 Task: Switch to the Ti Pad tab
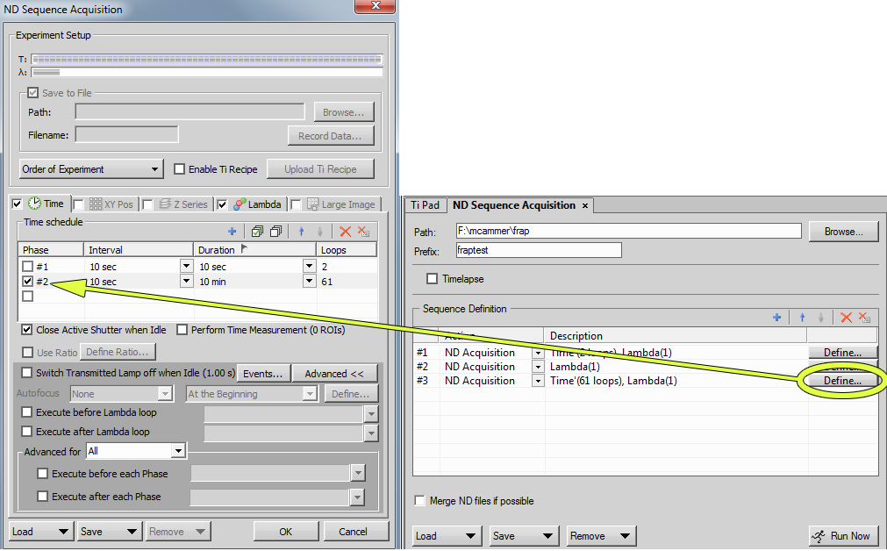426,205
